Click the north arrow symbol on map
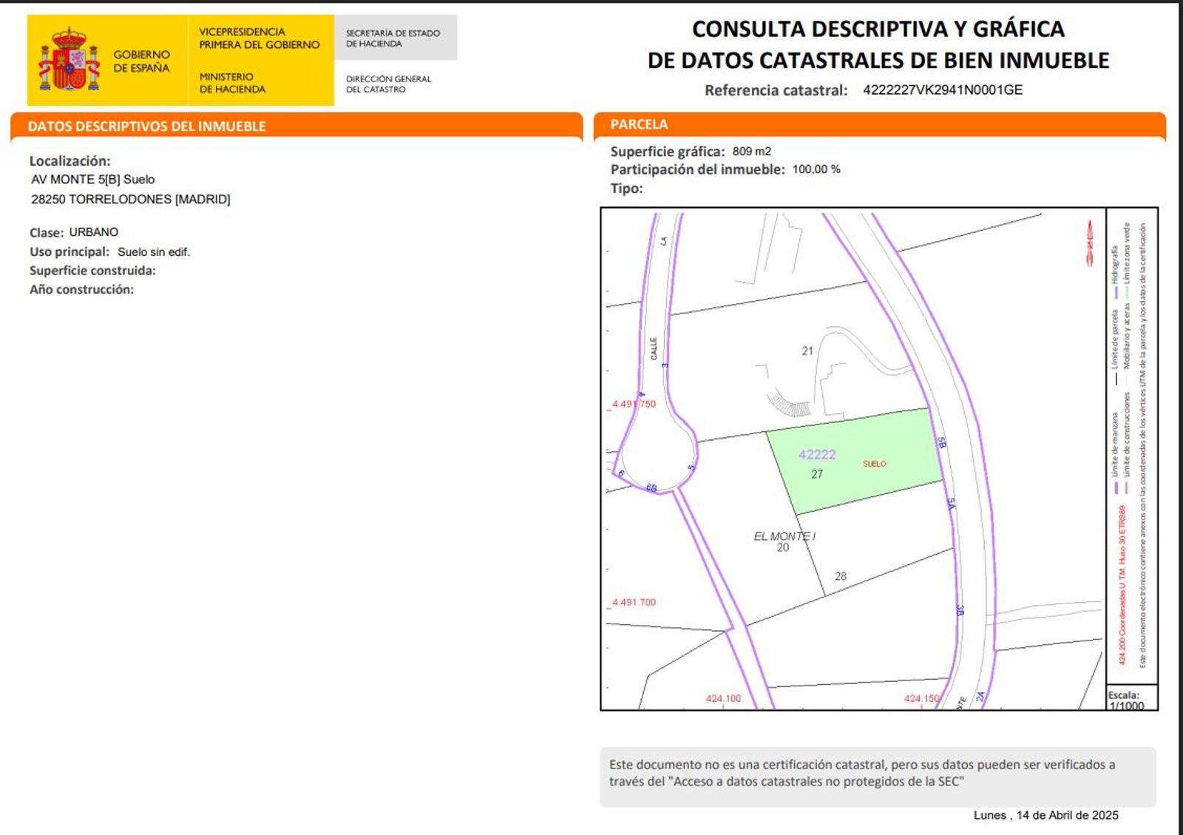Image resolution: width=1183 pixels, height=835 pixels. click(1089, 243)
